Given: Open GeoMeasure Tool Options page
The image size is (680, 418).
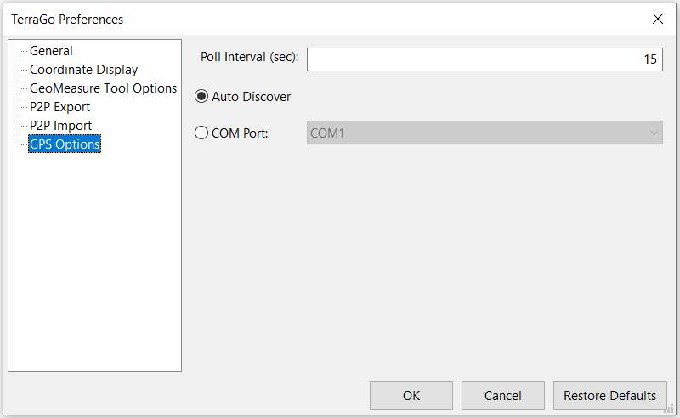Looking at the screenshot, I should 103,88.
